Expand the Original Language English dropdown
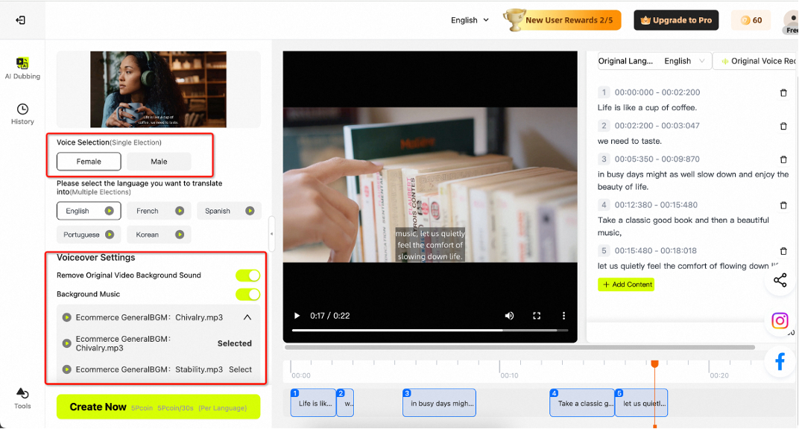The width and height of the screenshot is (799, 429). [x=683, y=61]
